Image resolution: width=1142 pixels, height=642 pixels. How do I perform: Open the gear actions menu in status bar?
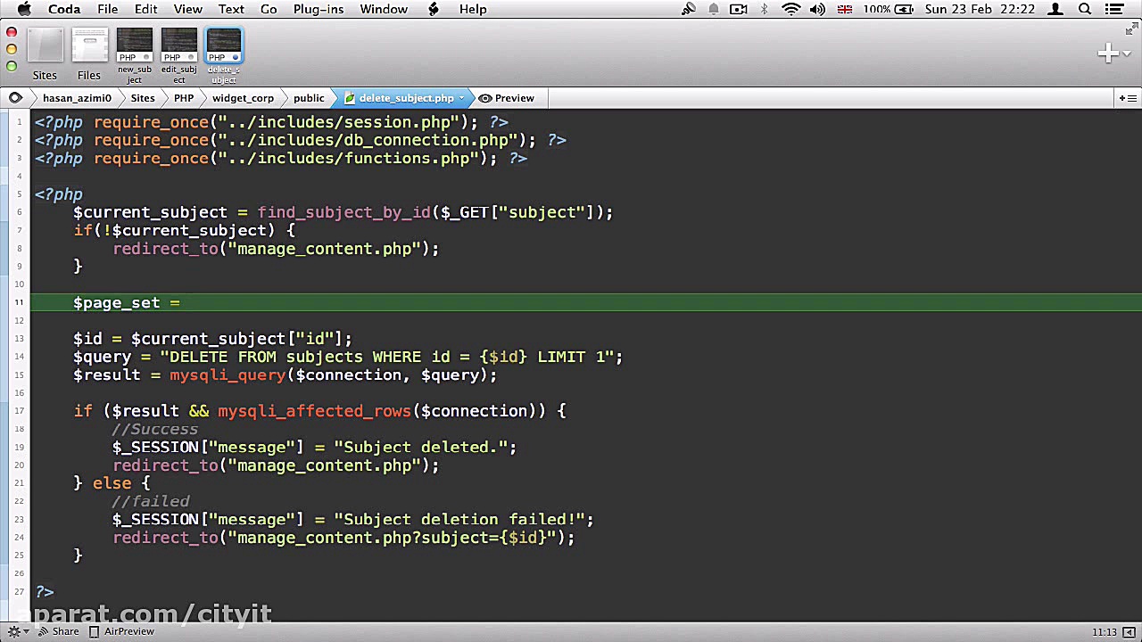click(x=18, y=631)
